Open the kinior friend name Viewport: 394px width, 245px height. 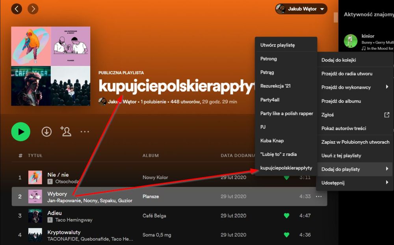pyautogui.click(x=368, y=36)
